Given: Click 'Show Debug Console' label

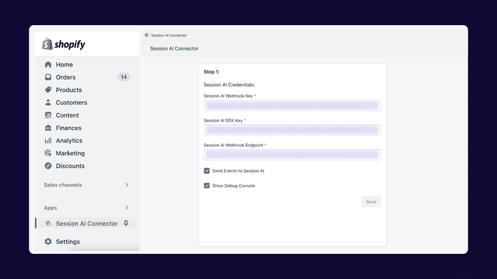Looking at the screenshot, I should tap(233, 186).
